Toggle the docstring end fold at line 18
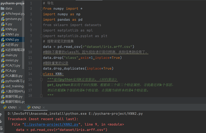Screen dimensions: 206x133 [x=41, y=96]
